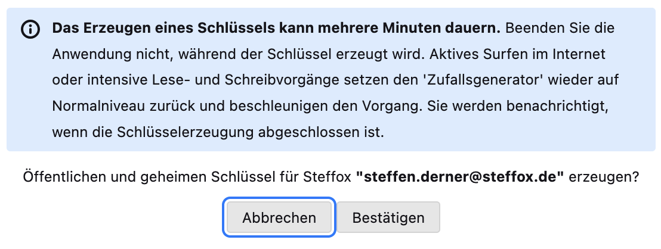Image resolution: width=661 pixels, height=249 pixels.
Task: Click "erzeugen?" at the question's end
Action: point(604,178)
